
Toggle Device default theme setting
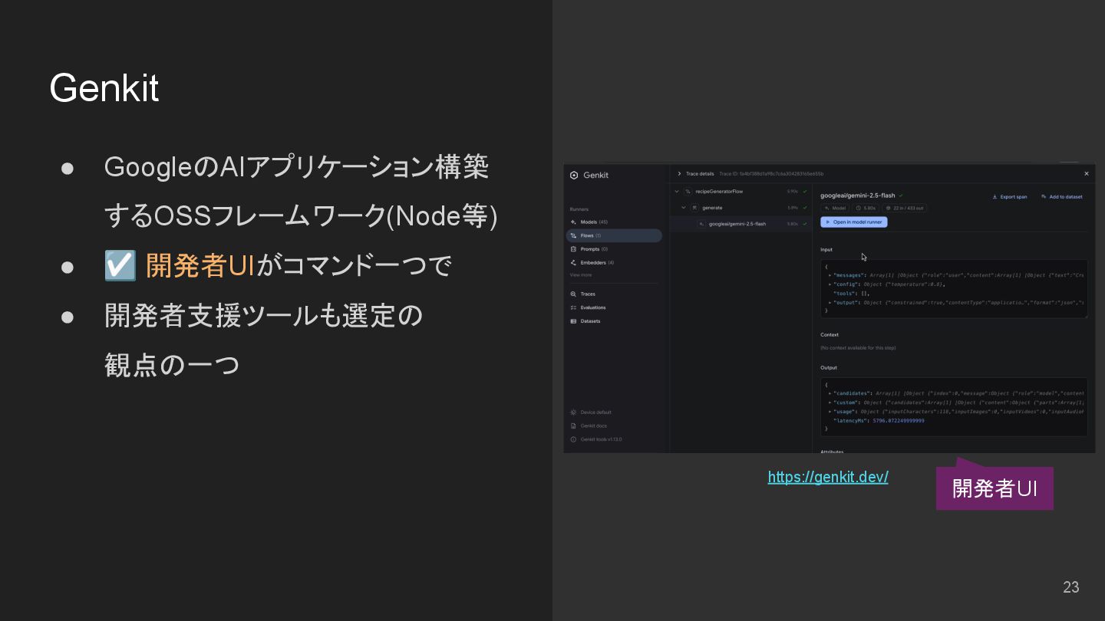(x=591, y=412)
